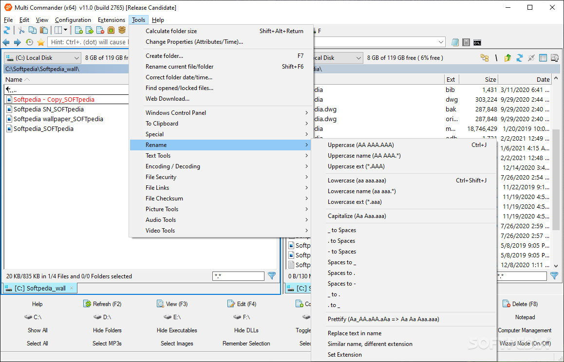Click the left panel filter funnel icon
Image resolution: width=564 pixels, height=362 pixels.
coord(272,276)
